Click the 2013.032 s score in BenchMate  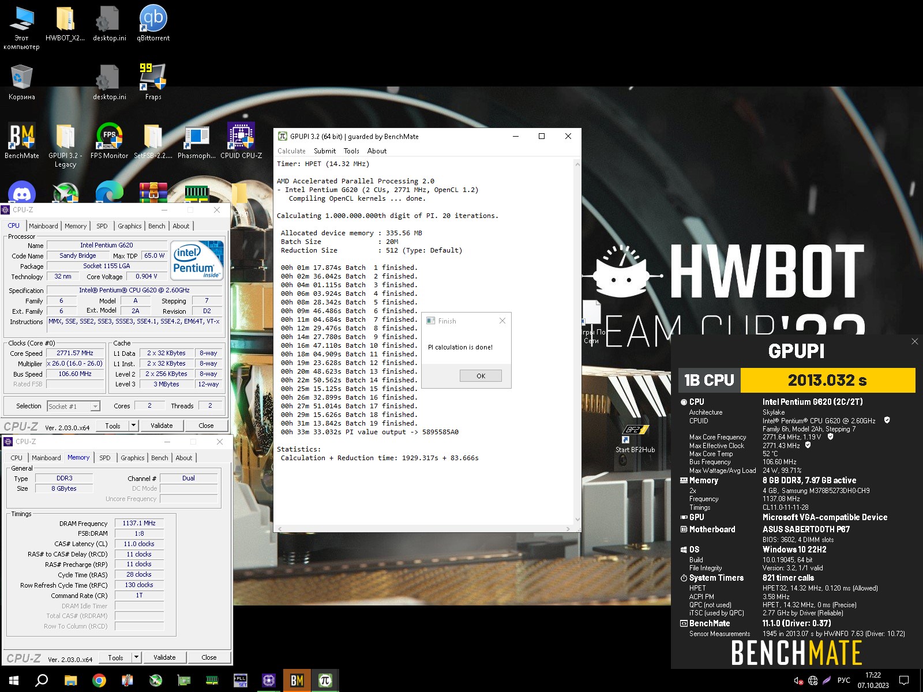click(x=827, y=380)
